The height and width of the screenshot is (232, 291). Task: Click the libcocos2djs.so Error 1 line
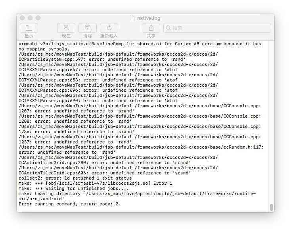tap(95, 183)
